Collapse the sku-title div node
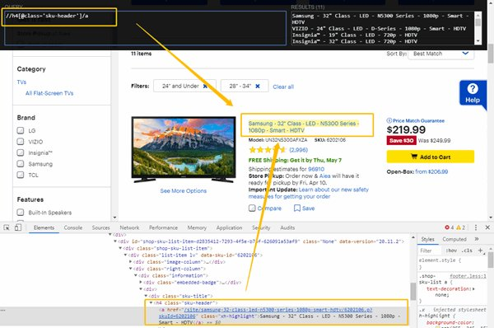This screenshot has height=328, width=494. pyautogui.click(x=146, y=296)
